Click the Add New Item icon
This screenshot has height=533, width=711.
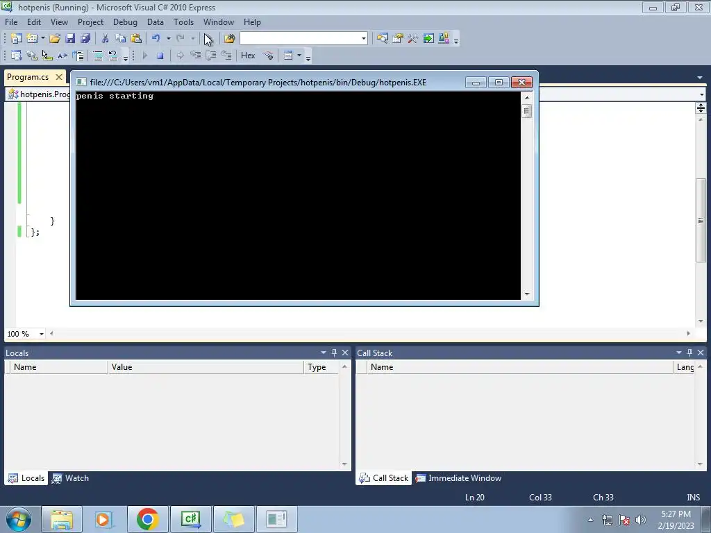(32, 39)
